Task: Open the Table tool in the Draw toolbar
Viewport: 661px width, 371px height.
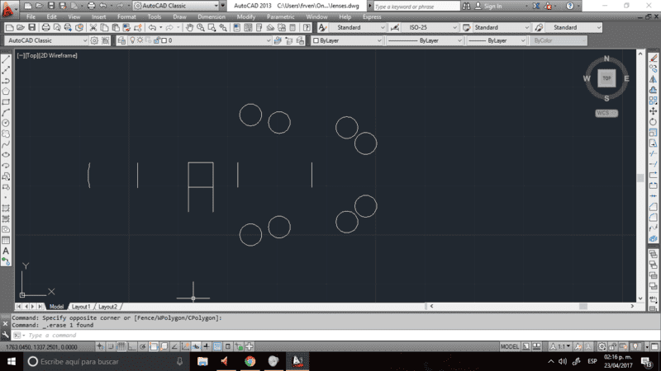Action: [6, 240]
